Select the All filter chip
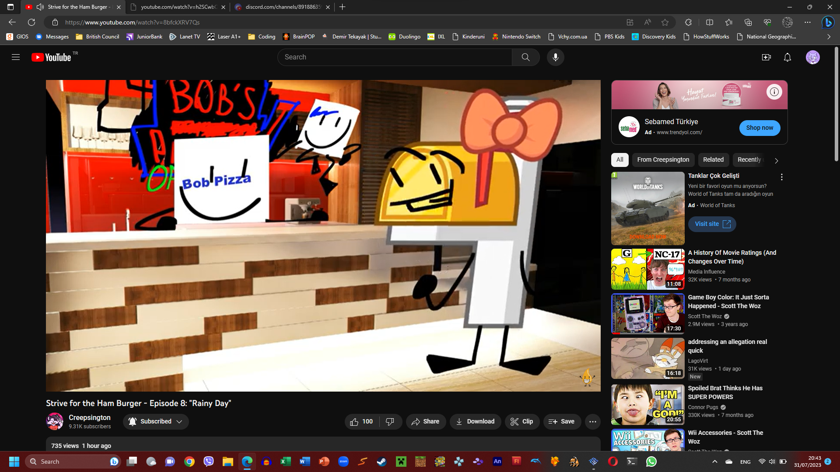 619,160
